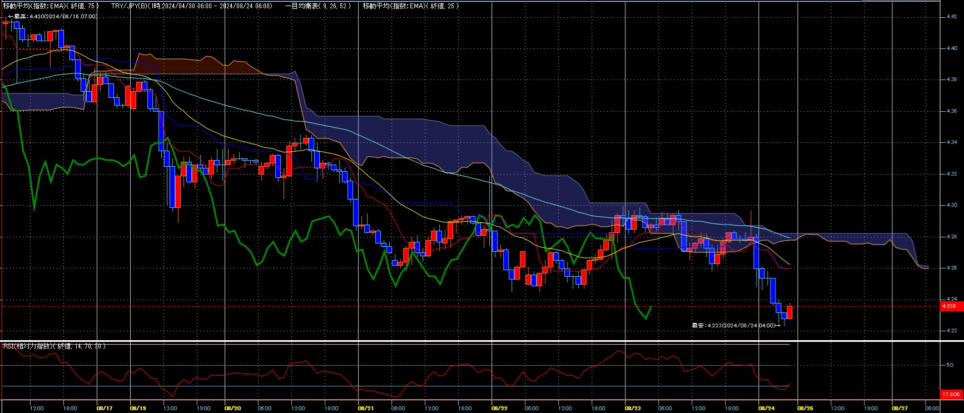The height and width of the screenshot is (413, 964).
Task: Click the 08/23 date marker on time axis
Action: tap(633, 408)
